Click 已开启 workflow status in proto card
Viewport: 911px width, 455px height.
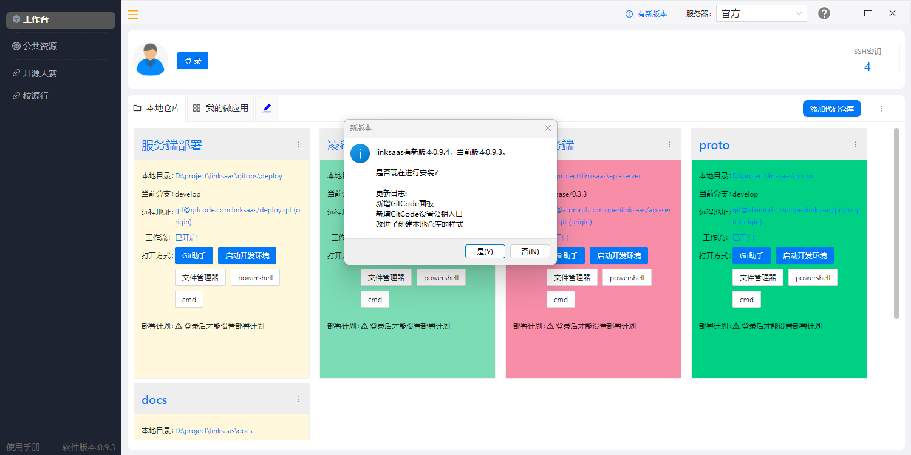(743, 237)
